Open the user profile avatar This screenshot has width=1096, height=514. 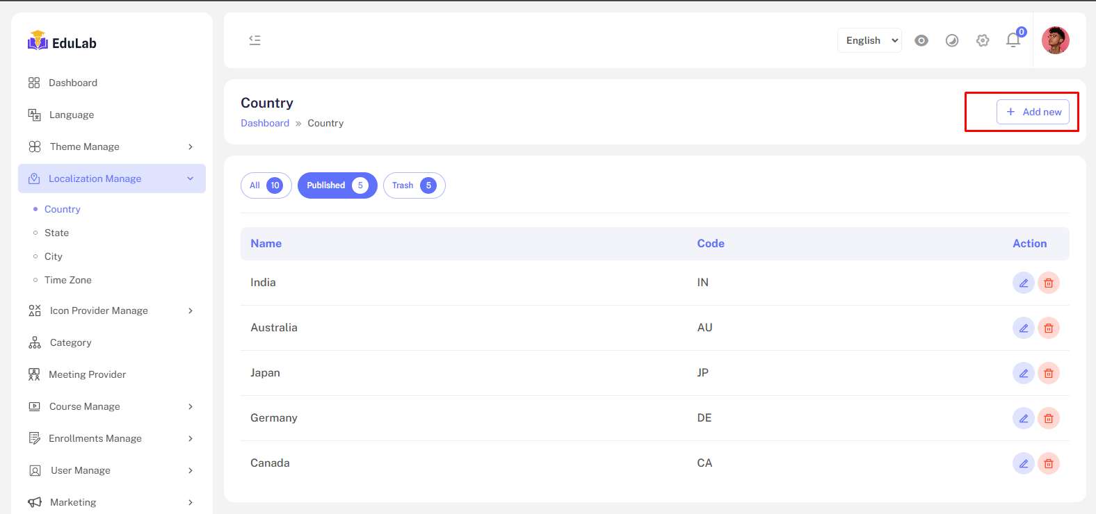[1055, 40]
